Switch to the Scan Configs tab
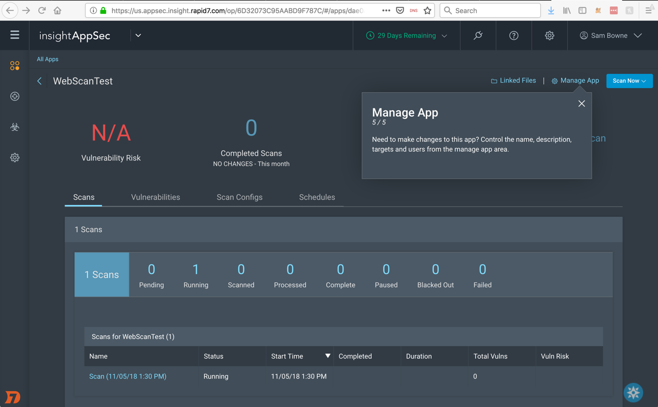This screenshot has height=407, width=658. coord(239,197)
